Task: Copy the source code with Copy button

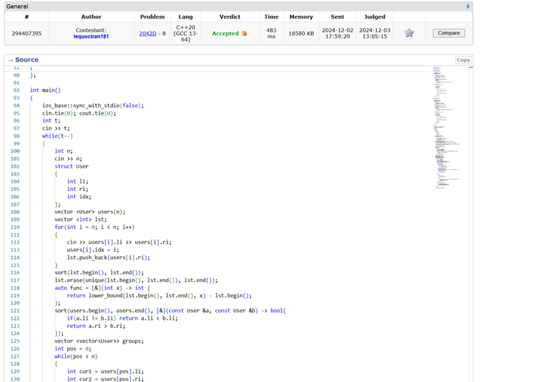Action: 463,60
